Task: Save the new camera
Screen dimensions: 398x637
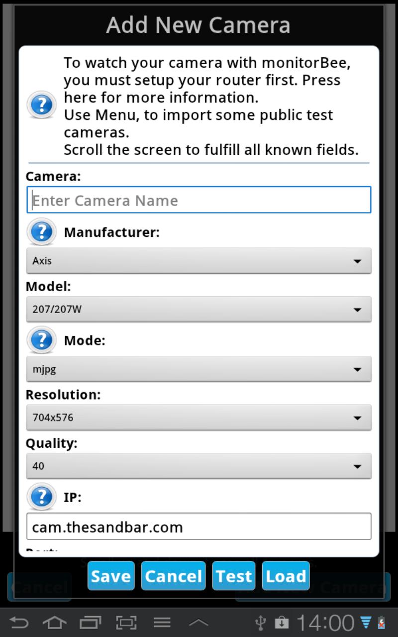Action: tap(111, 576)
